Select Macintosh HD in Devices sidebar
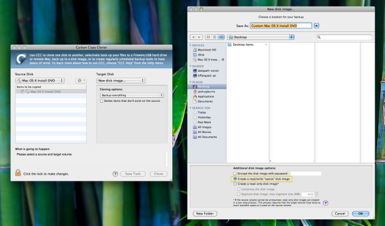385x226 pixels. tap(207, 50)
